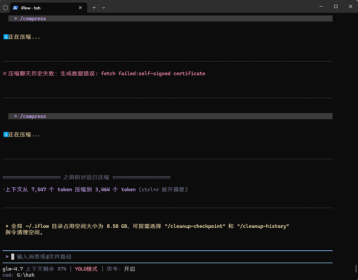358x280 pixels.
Task: Click the message input prompt field
Action: click(x=169, y=256)
